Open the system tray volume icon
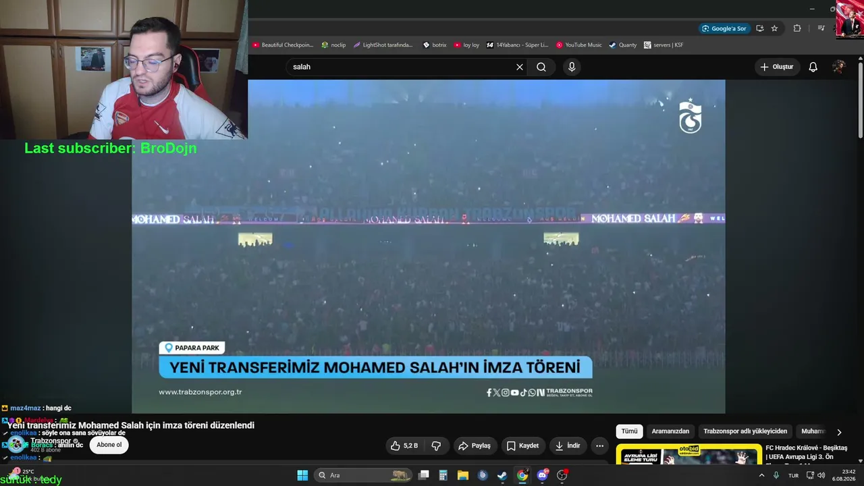The height and width of the screenshot is (486, 864). pyautogui.click(x=821, y=475)
